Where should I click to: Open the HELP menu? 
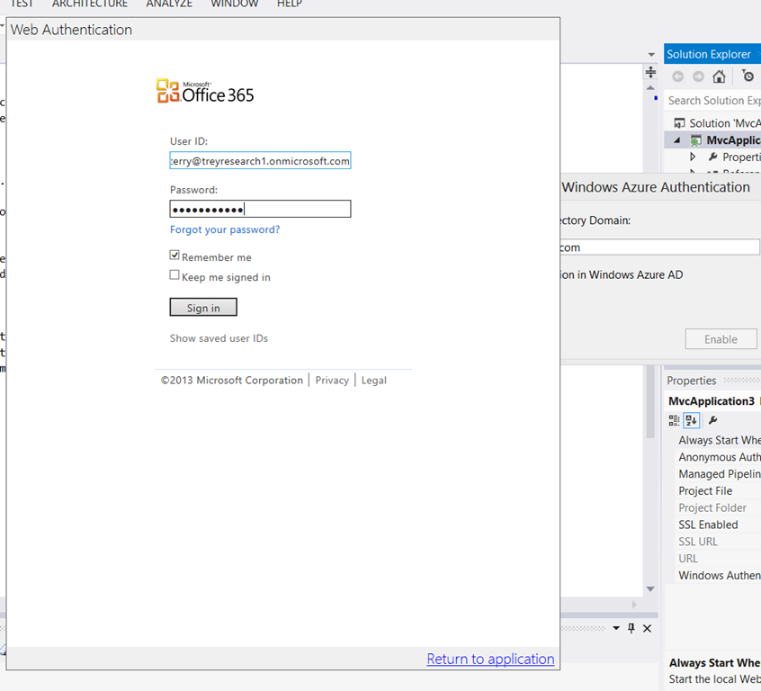click(290, 4)
